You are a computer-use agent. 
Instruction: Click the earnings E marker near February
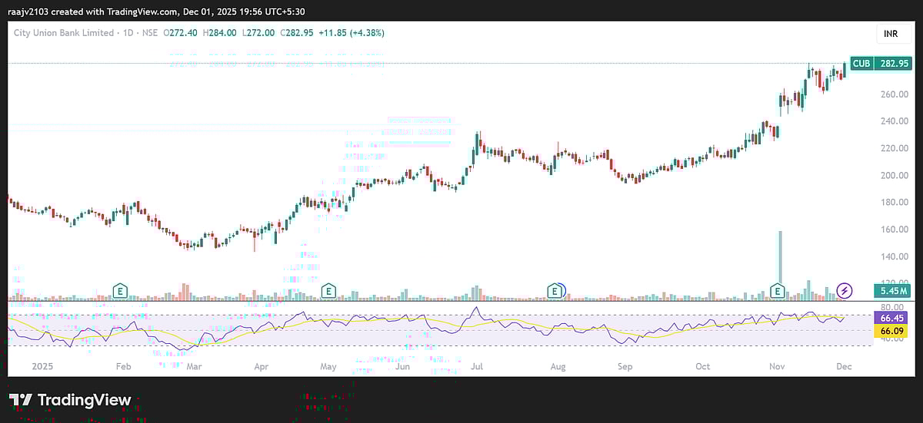pos(119,290)
